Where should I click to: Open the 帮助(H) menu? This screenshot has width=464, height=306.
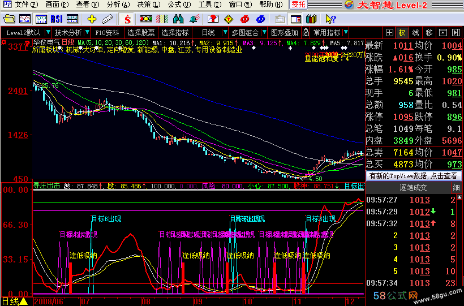tap(271, 5)
